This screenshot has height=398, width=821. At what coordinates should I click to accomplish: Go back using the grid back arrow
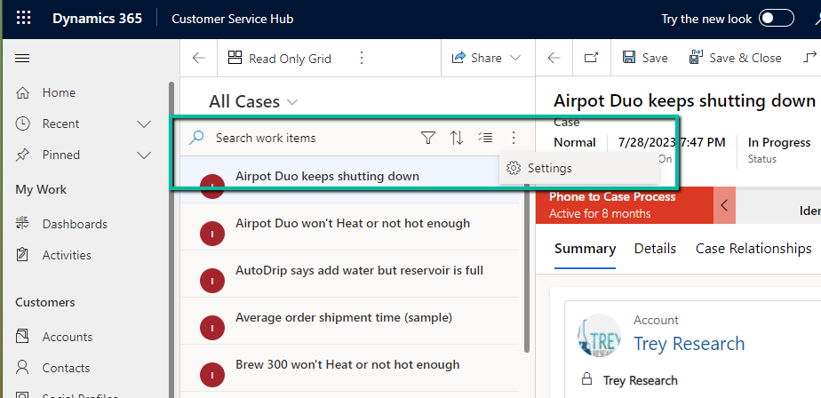point(198,58)
